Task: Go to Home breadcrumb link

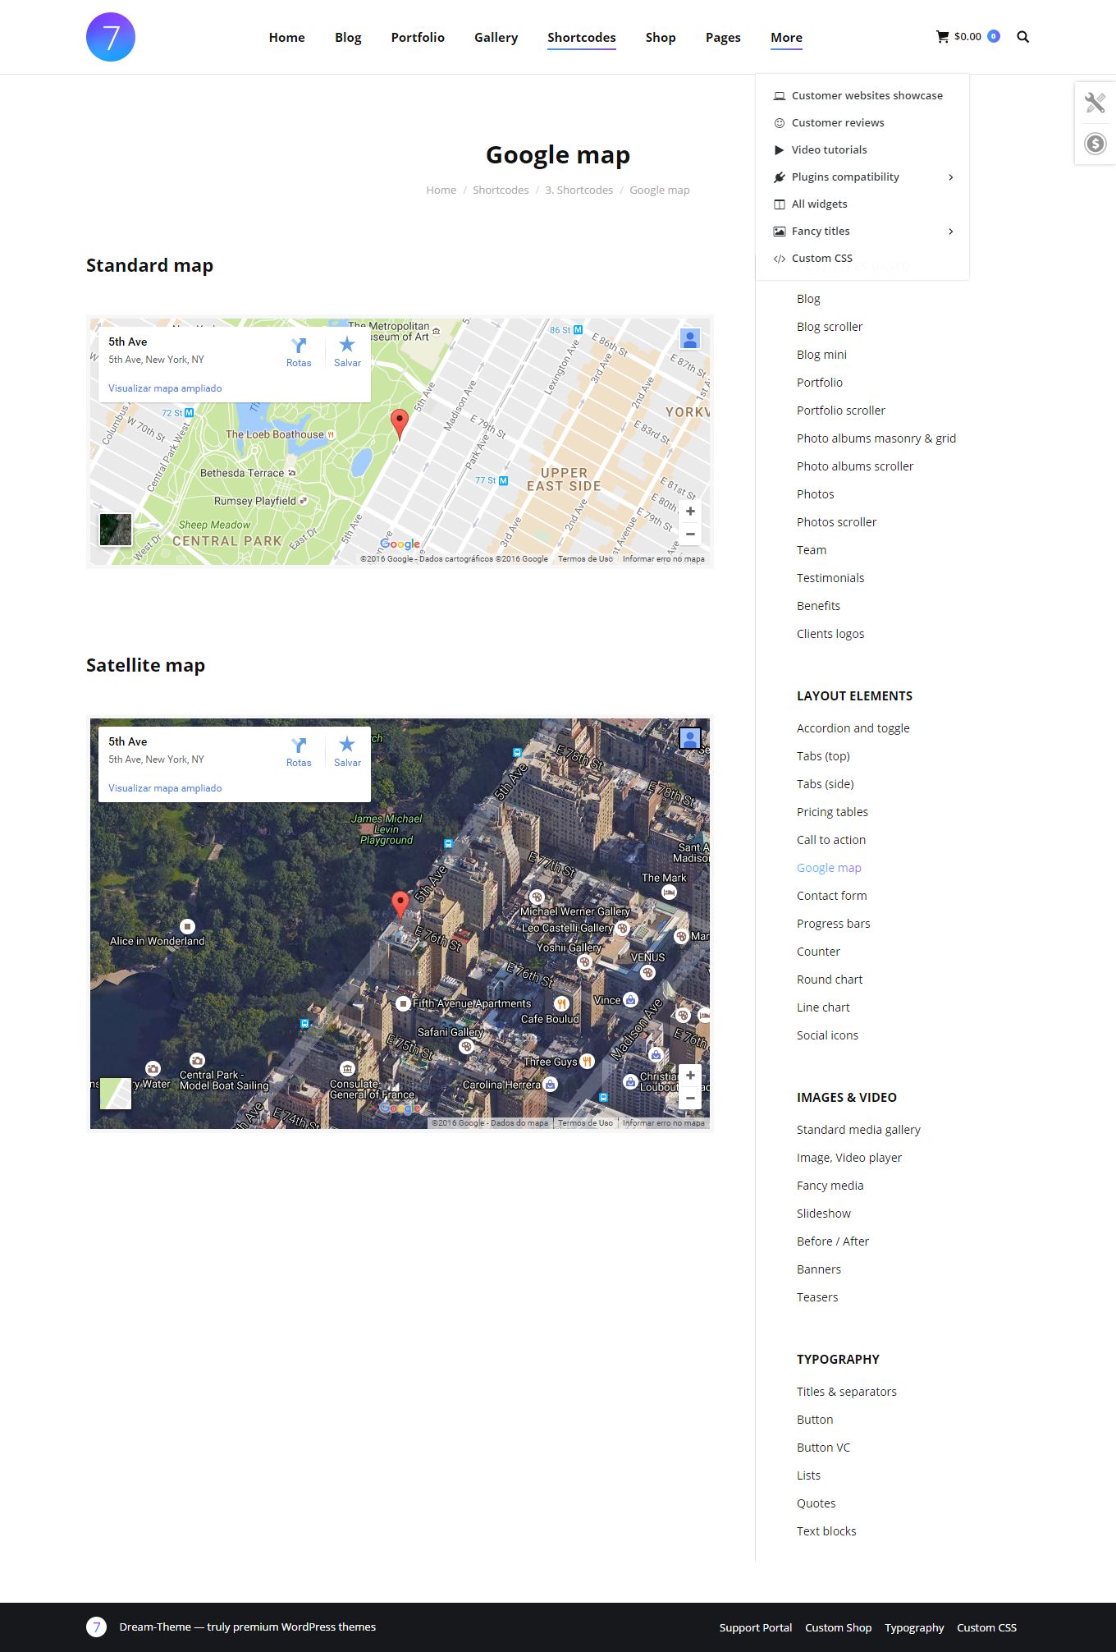Action: pos(441,190)
